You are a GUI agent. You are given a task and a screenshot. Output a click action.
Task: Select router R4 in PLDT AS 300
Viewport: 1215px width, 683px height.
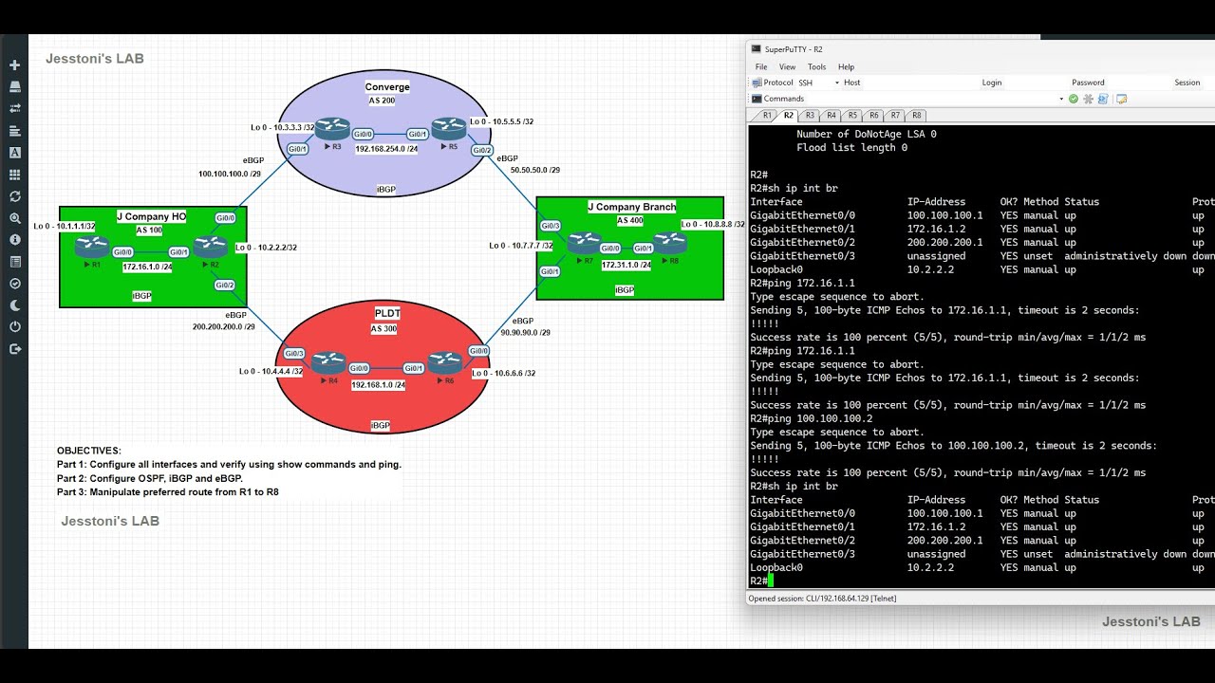coord(328,361)
